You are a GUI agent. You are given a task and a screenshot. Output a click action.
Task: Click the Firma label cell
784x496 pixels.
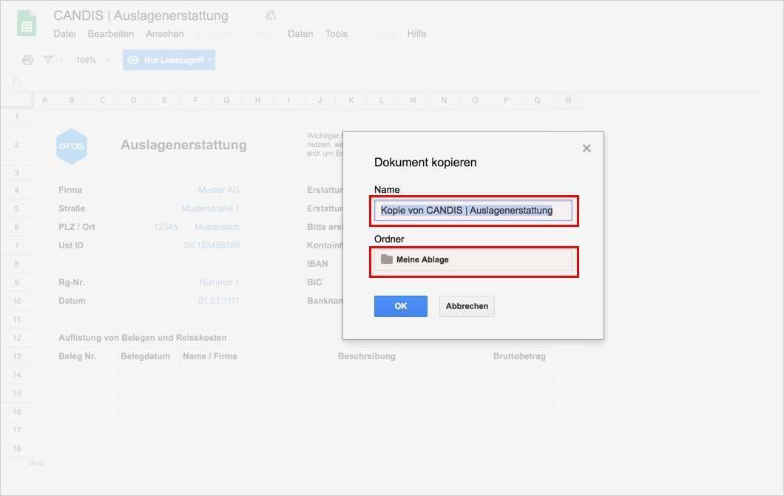tap(70, 190)
